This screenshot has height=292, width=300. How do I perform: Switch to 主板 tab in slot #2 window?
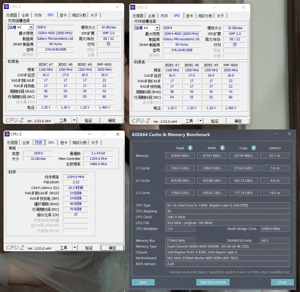click(25, 15)
